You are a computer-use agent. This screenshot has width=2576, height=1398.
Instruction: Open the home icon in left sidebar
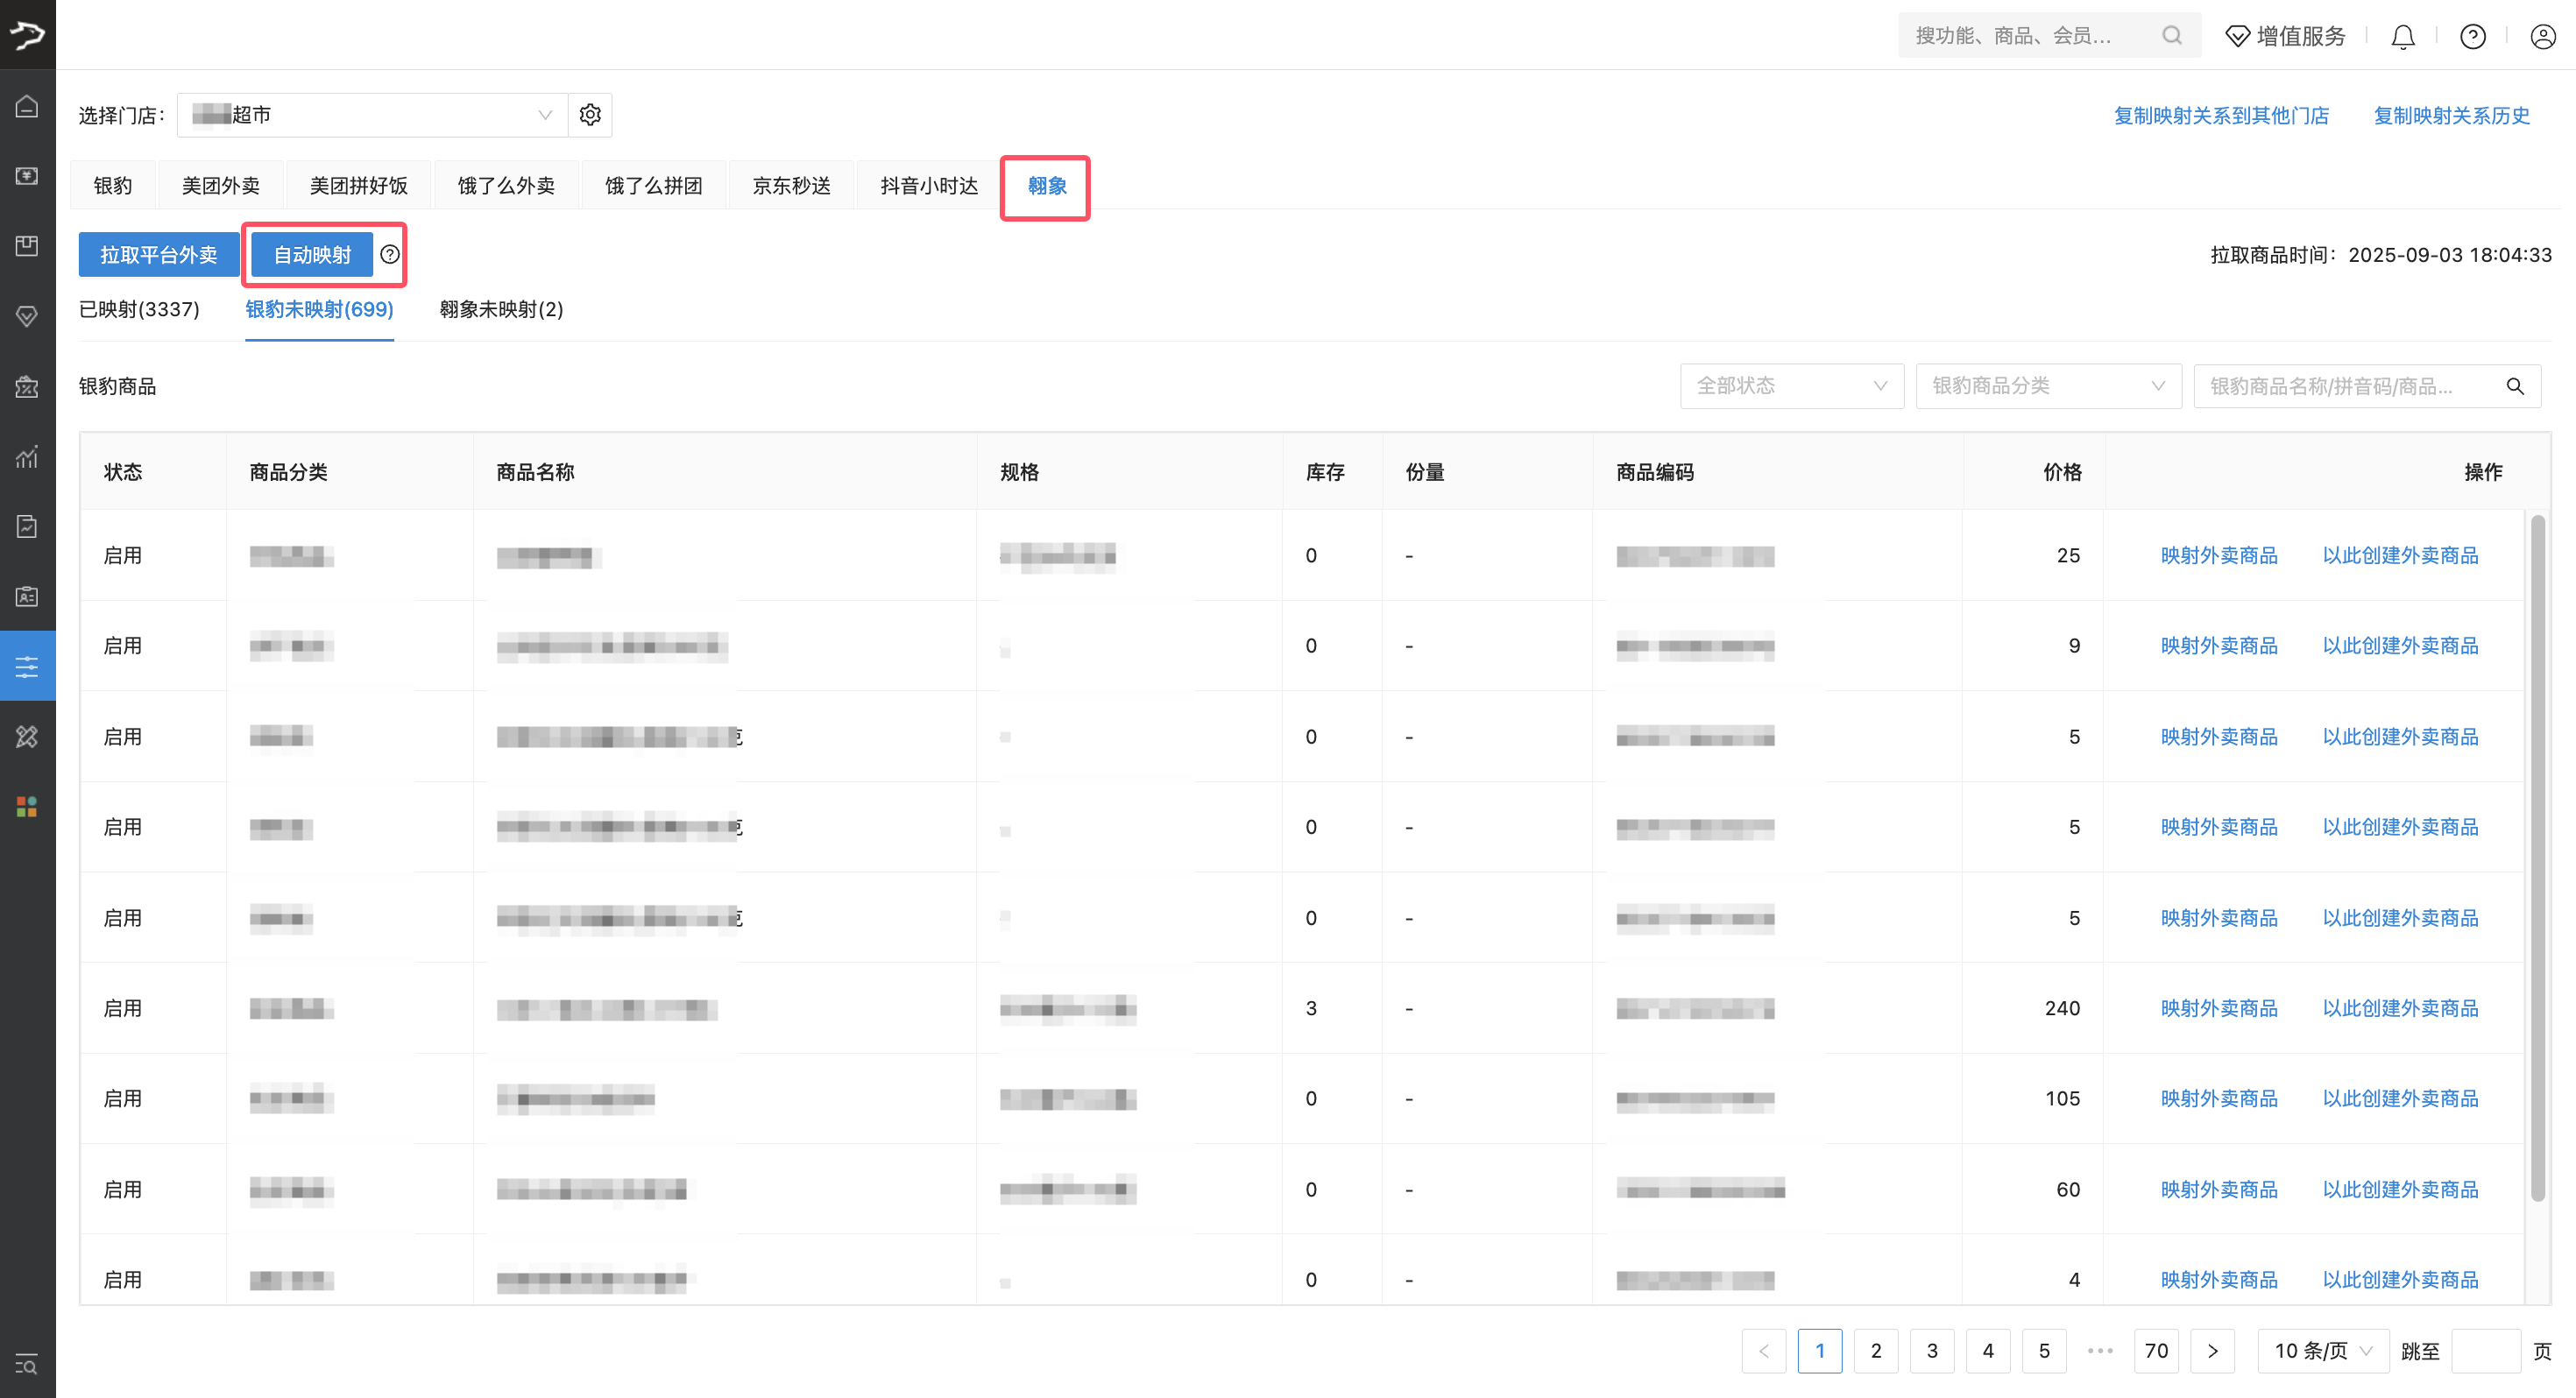coord(27,106)
